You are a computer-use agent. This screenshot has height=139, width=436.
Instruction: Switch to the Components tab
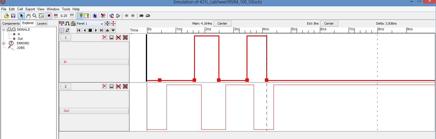pyautogui.click(x=11, y=23)
